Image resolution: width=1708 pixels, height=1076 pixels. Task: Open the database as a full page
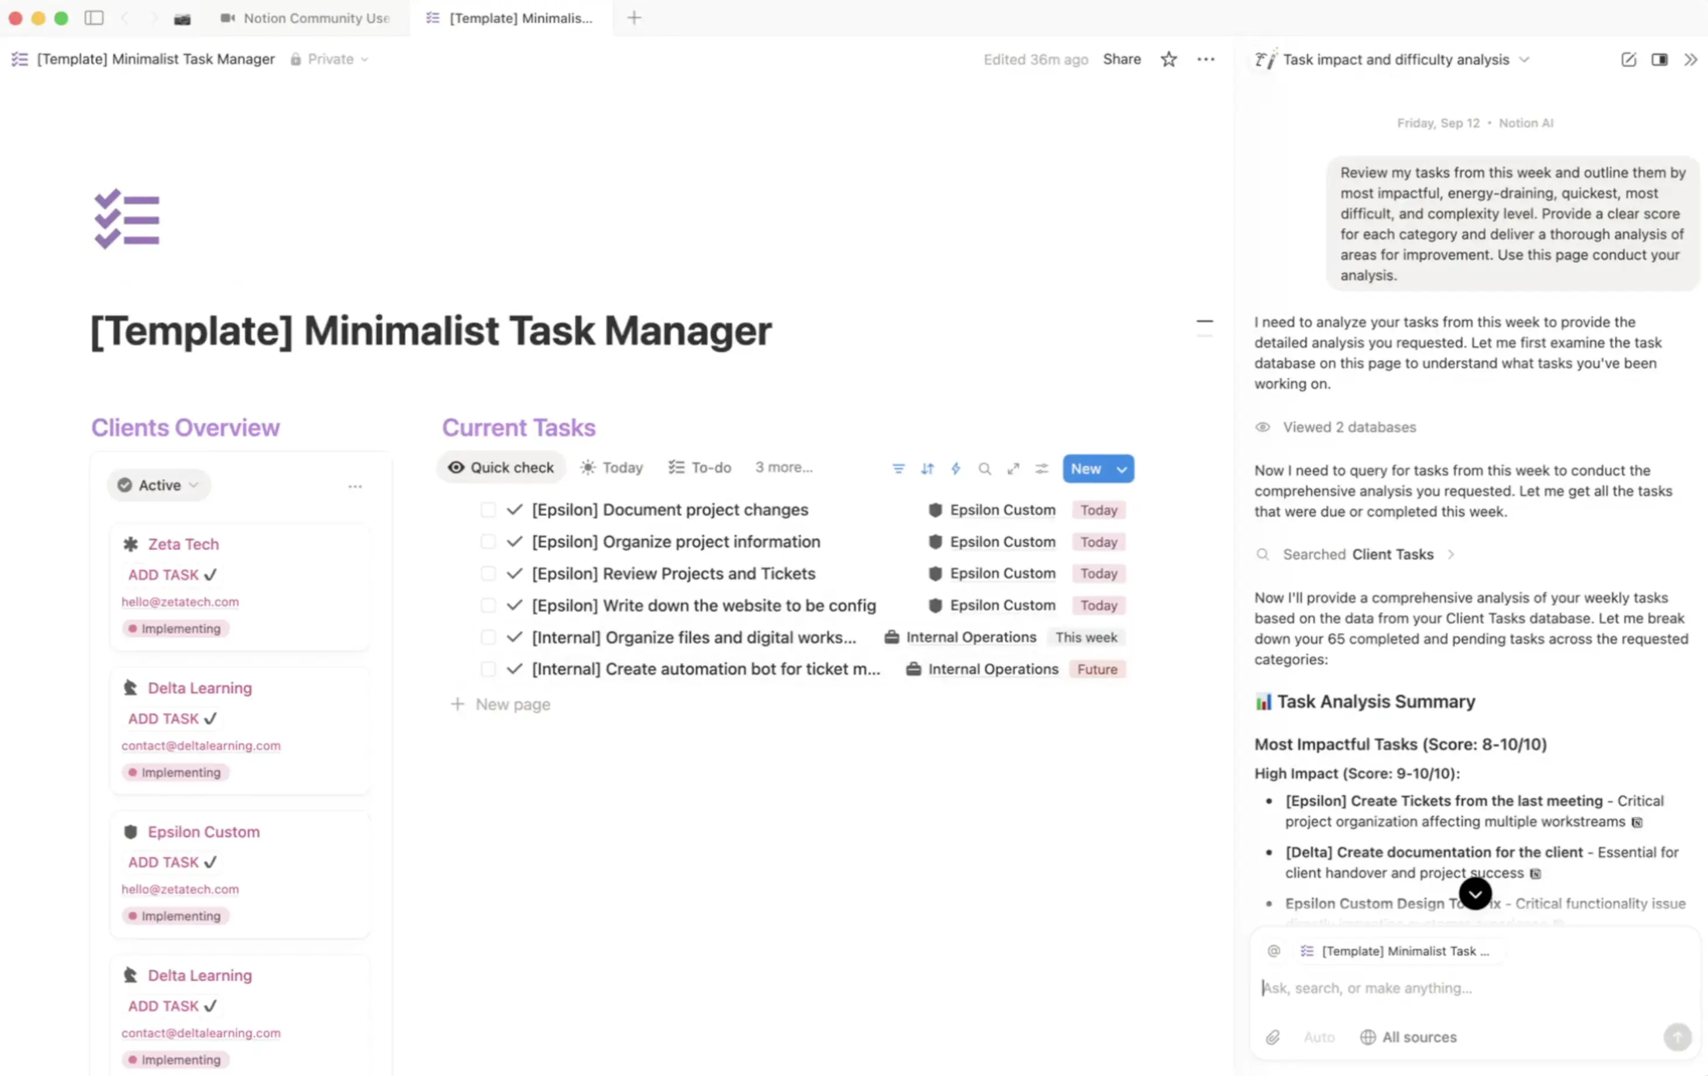(x=1013, y=468)
